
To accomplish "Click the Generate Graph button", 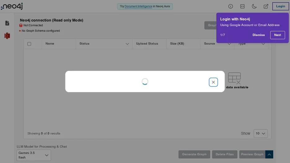I will tap(194, 154).
